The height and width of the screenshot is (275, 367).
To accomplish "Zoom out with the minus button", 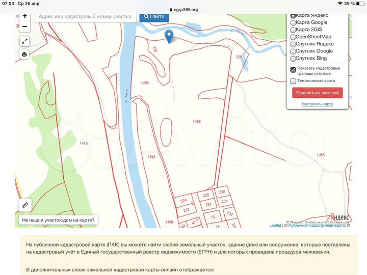I will [x=24, y=26].
